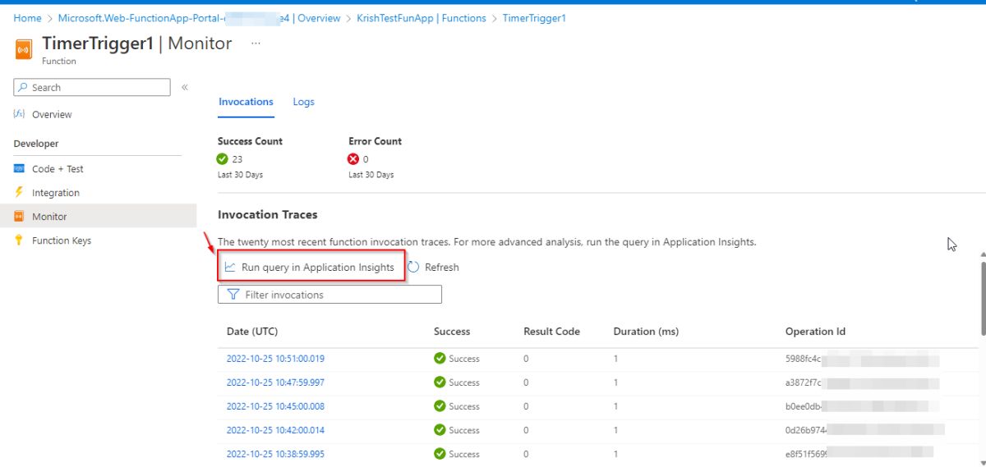The height and width of the screenshot is (467, 986).
Task: Open Microsoft.Web-FunctionApp-Portal Overview breadcrumb
Action: point(199,18)
